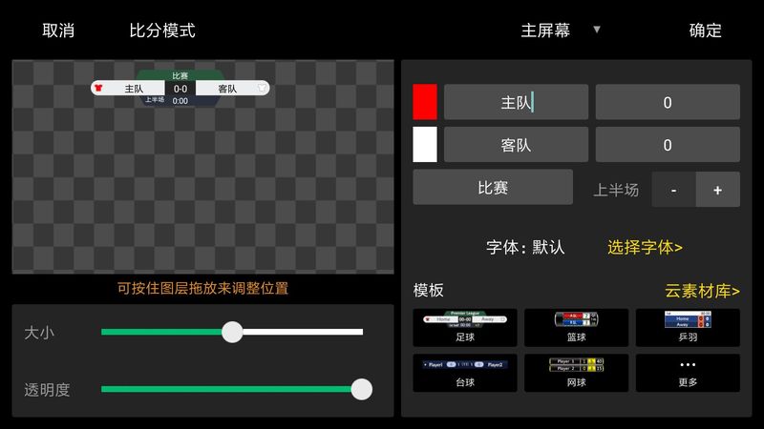Click the 模板 section heading

coord(428,291)
